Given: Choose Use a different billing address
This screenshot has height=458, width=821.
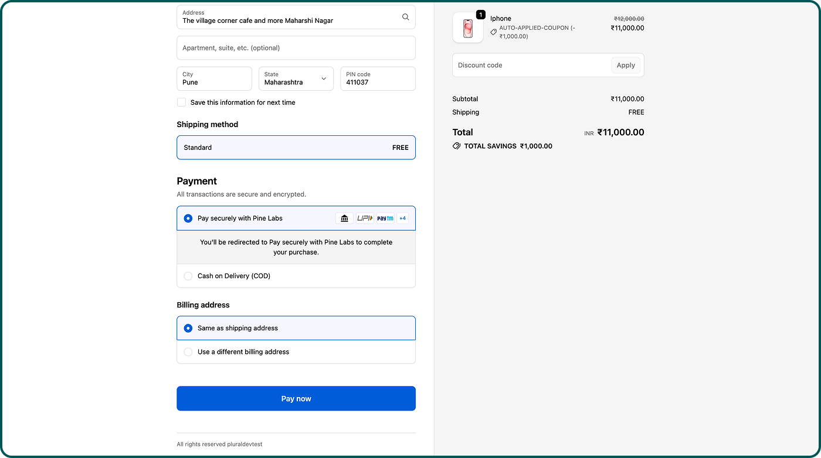Looking at the screenshot, I should tap(296, 352).
